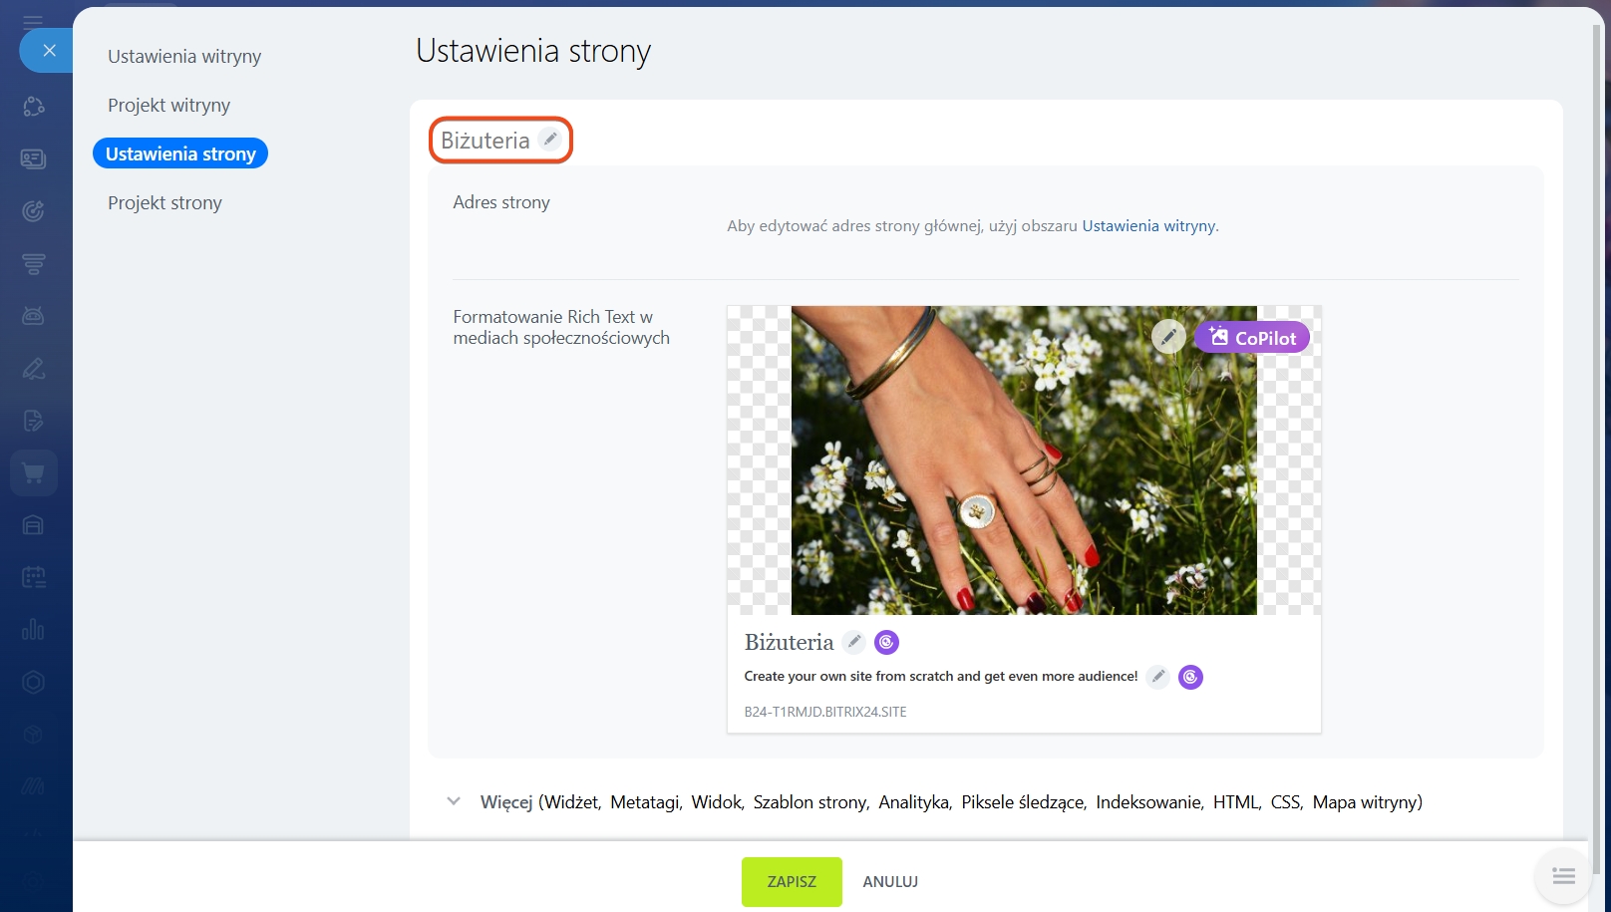Image resolution: width=1611 pixels, height=912 pixels.
Task: Select the Ustawienia strony menu item
Action: [180, 153]
